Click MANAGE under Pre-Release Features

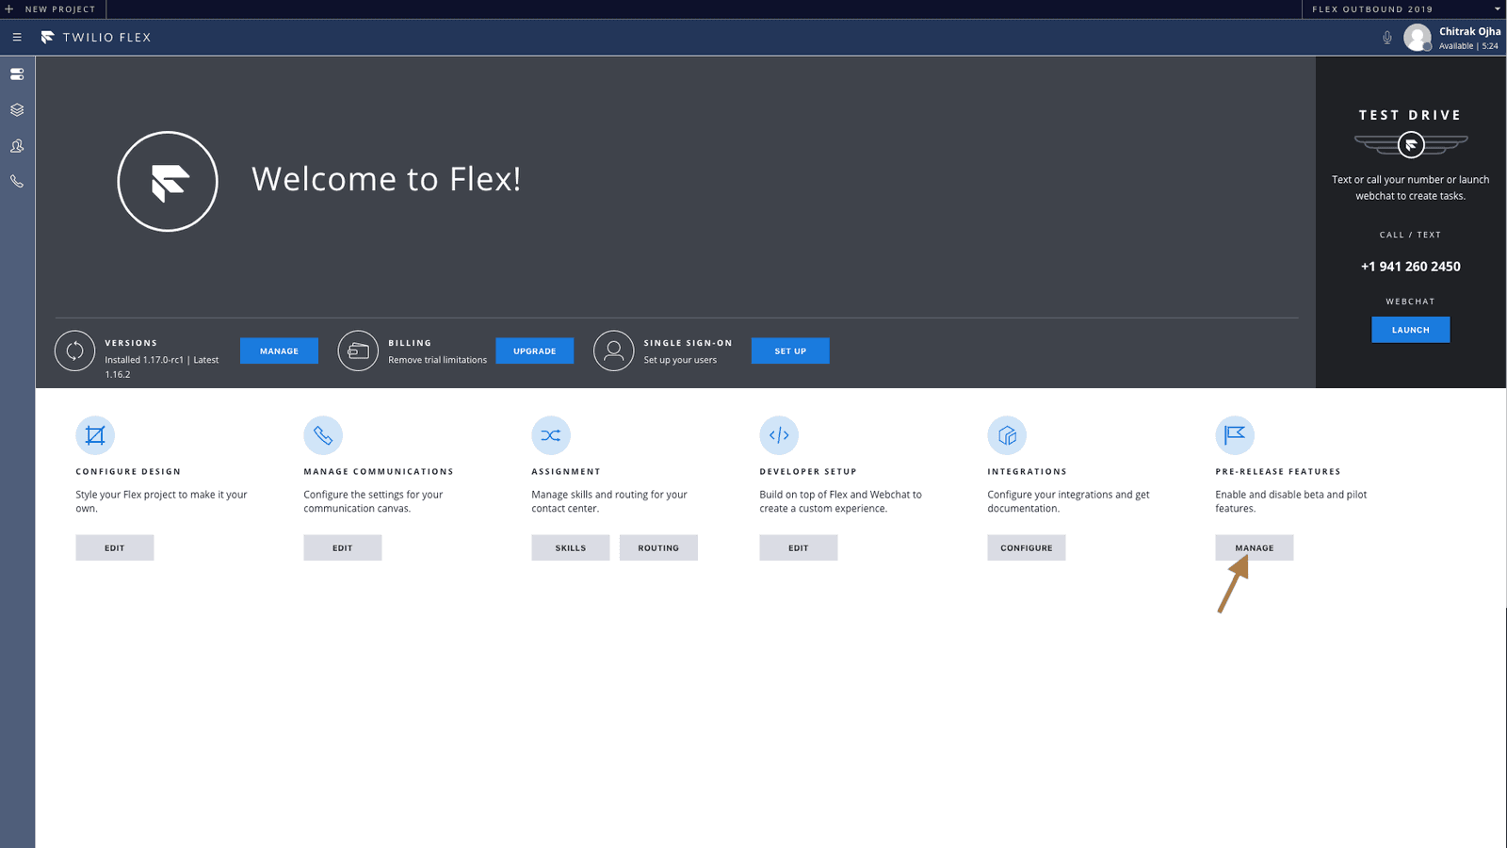tap(1254, 547)
